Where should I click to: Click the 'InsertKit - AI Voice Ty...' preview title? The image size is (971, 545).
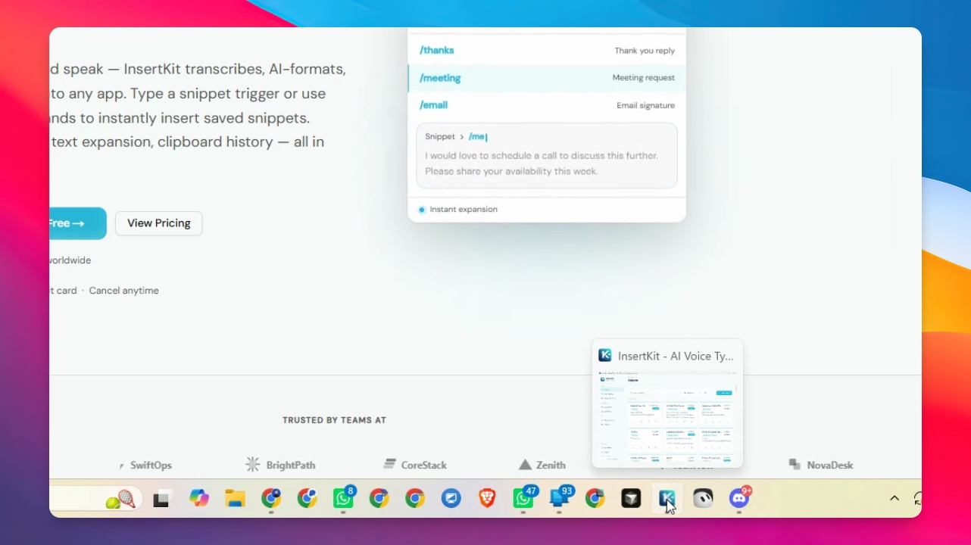[676, 356]
